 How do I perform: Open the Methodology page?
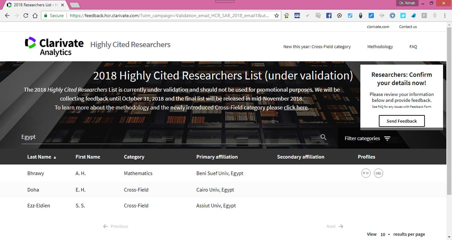click(380, 46)
